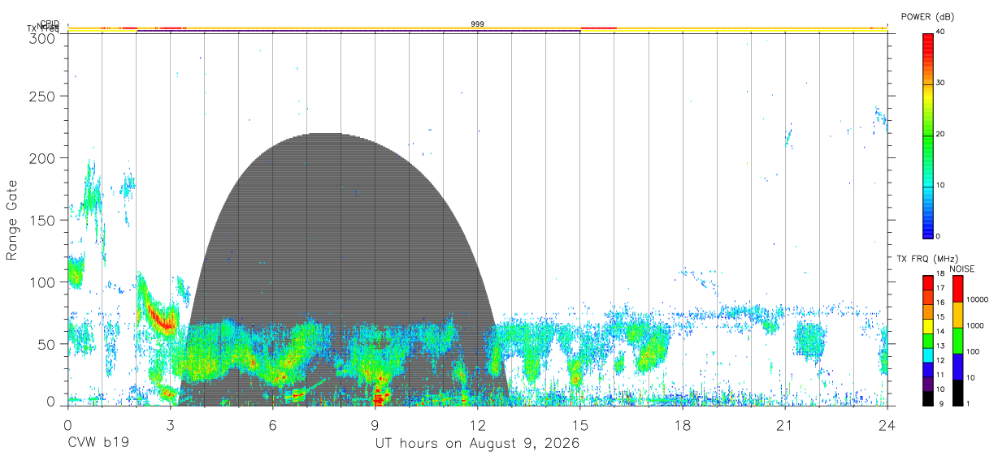Click the x-axis tick label '9'
This screenshot has height=460, width=998.
[x=375, y=424]
